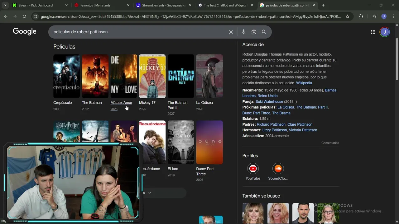
Task: Close the Favoritos Myinstants tab
Action: point(128,5)
